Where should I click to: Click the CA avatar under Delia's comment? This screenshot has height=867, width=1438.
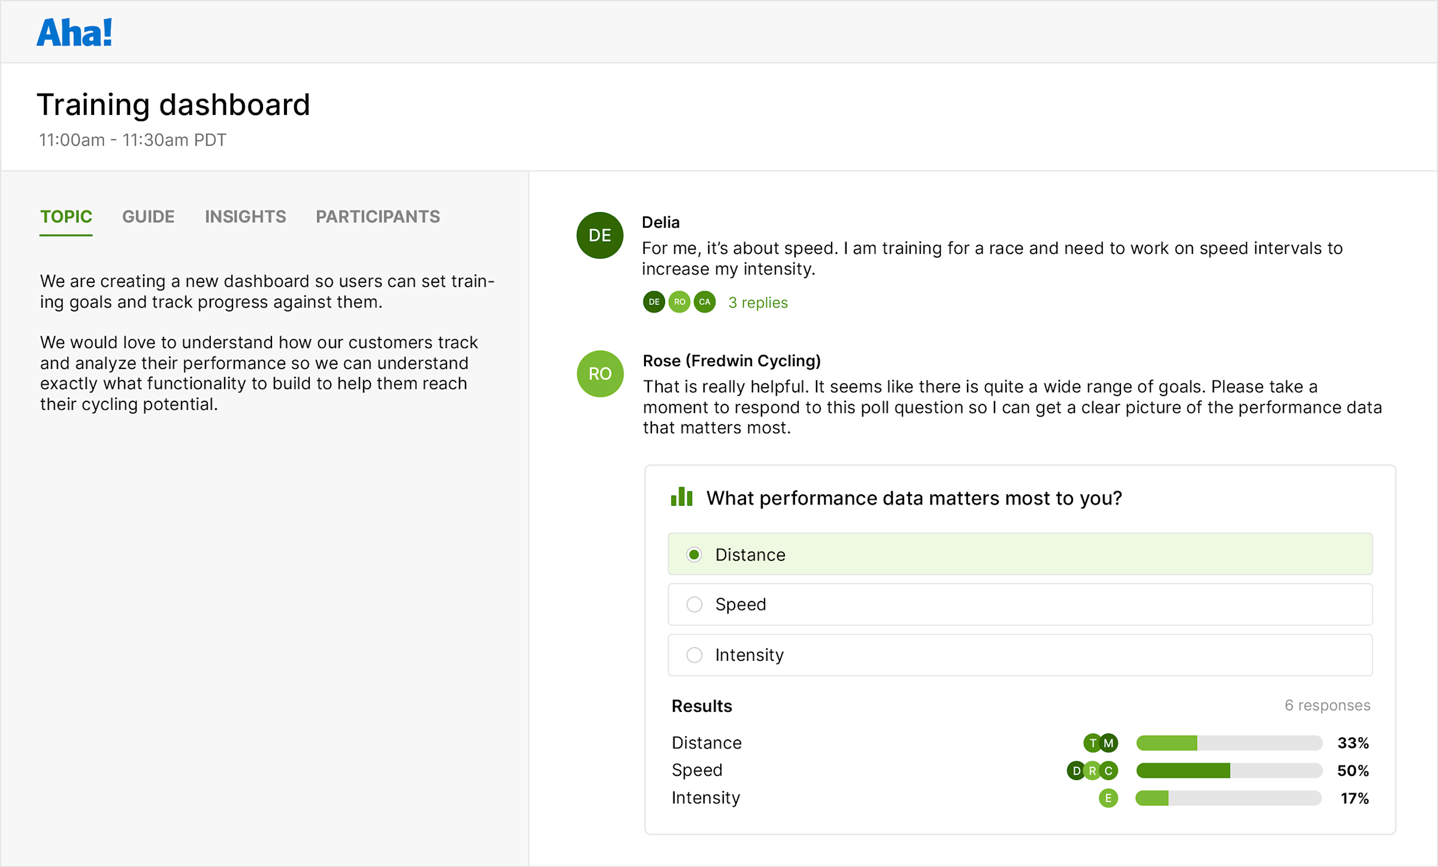[705, 302]
